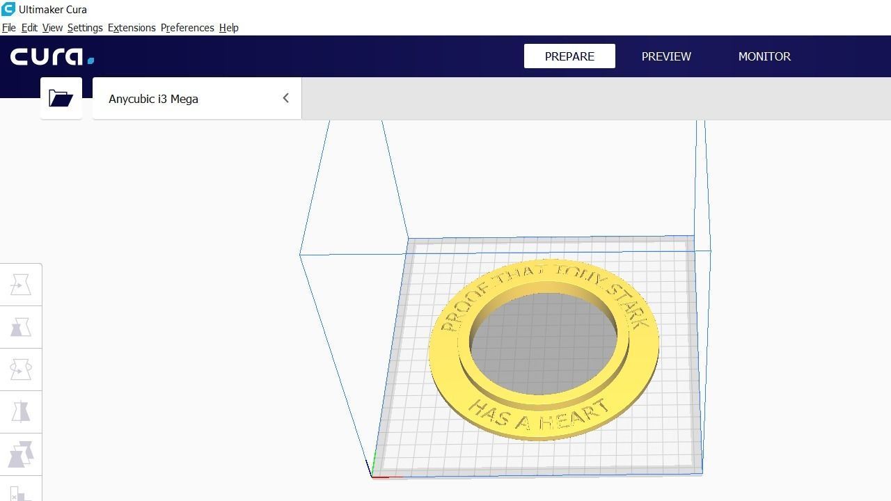This screenshot has width=891, height=501.
Task: Switch to the PREVIEW stage
Action: point(666,56)
